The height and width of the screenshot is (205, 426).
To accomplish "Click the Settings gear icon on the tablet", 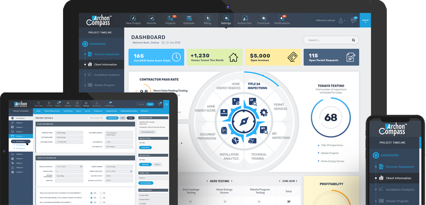I will click(x=86, y=103).
